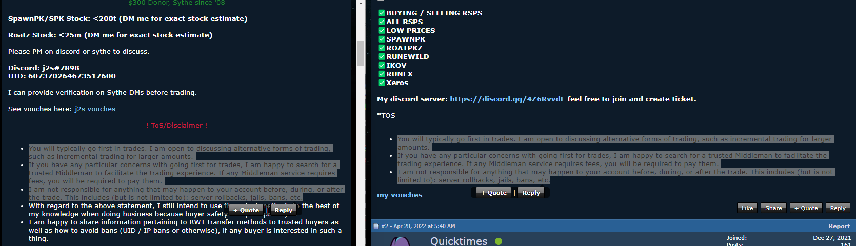856x246 pixels.
Task: Click the green check beside Xeros
Action: point(382,83)
